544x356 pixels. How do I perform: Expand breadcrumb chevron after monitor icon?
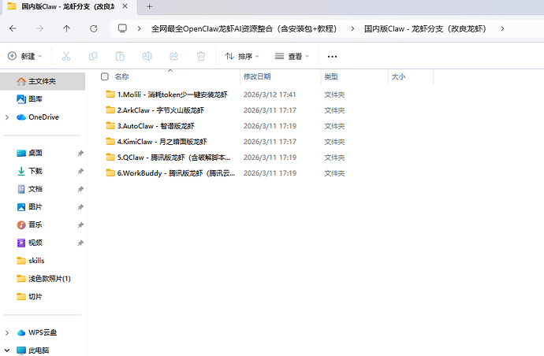(139, 29)
